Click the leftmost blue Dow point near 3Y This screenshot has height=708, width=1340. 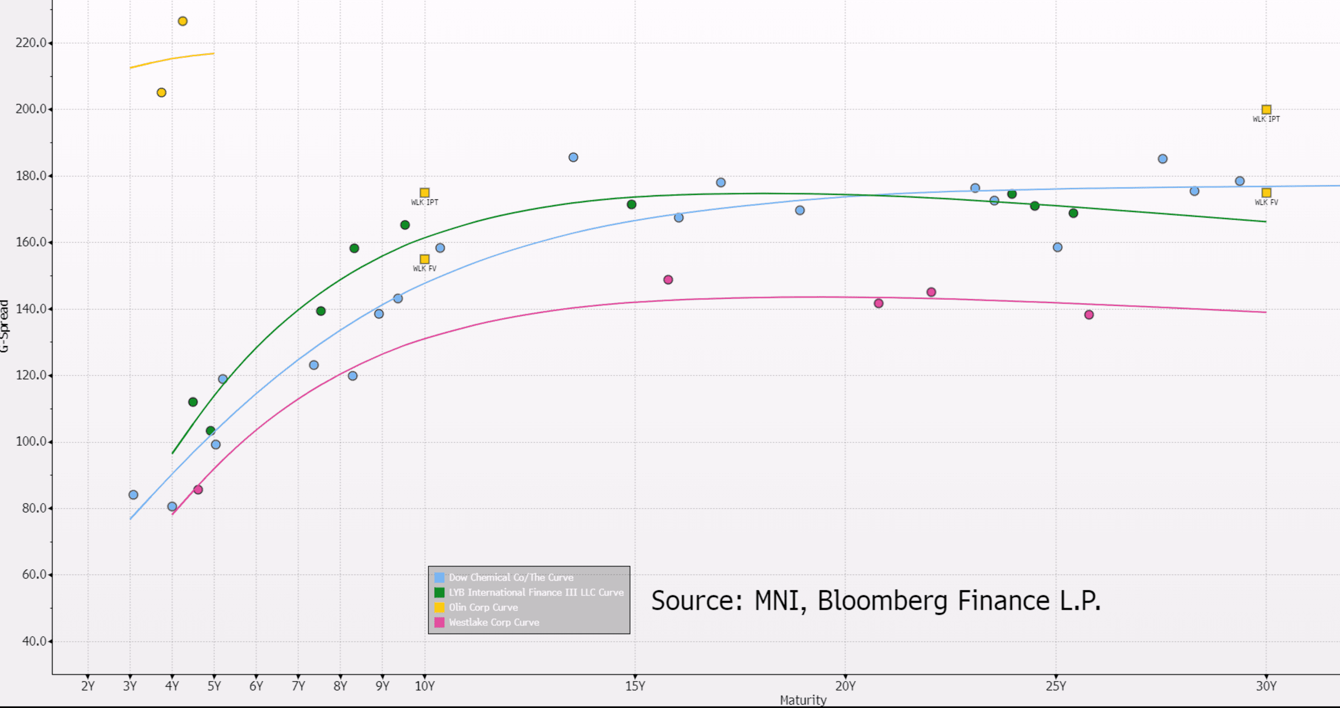pos(133,495)
